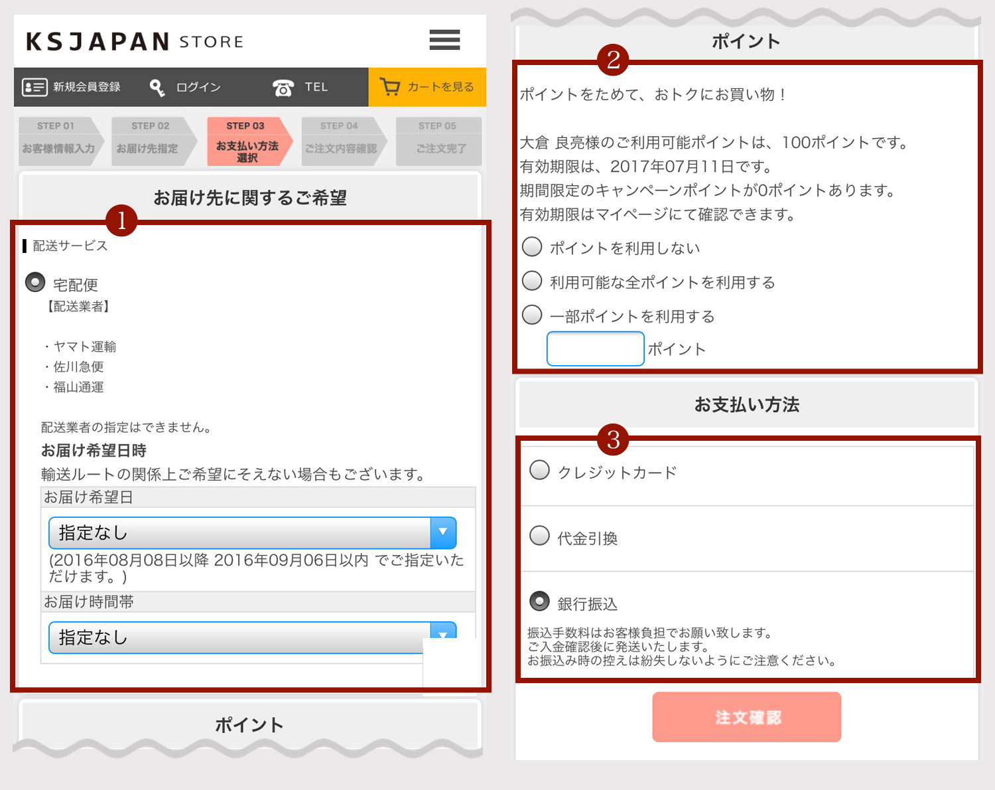Open カートを見る cart link
Viewport: 995px width, 790px height.
click(427, 87)
